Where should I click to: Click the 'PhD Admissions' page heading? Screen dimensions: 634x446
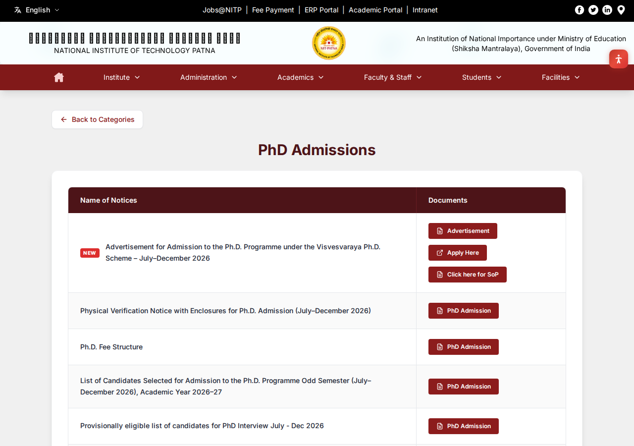[x=317, y=150]
